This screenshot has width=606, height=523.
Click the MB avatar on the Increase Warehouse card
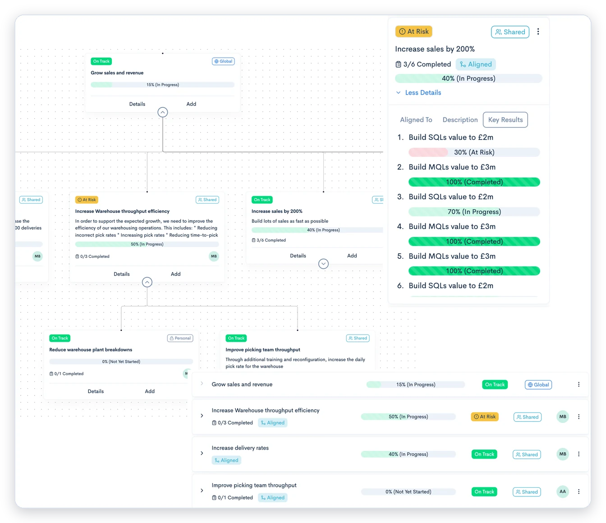point(214,256)
